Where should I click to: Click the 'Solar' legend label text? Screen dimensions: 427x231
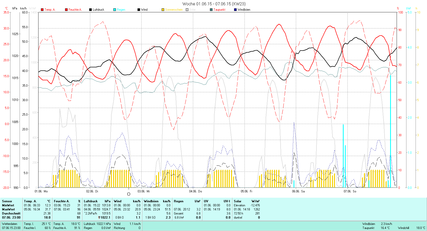192,10
